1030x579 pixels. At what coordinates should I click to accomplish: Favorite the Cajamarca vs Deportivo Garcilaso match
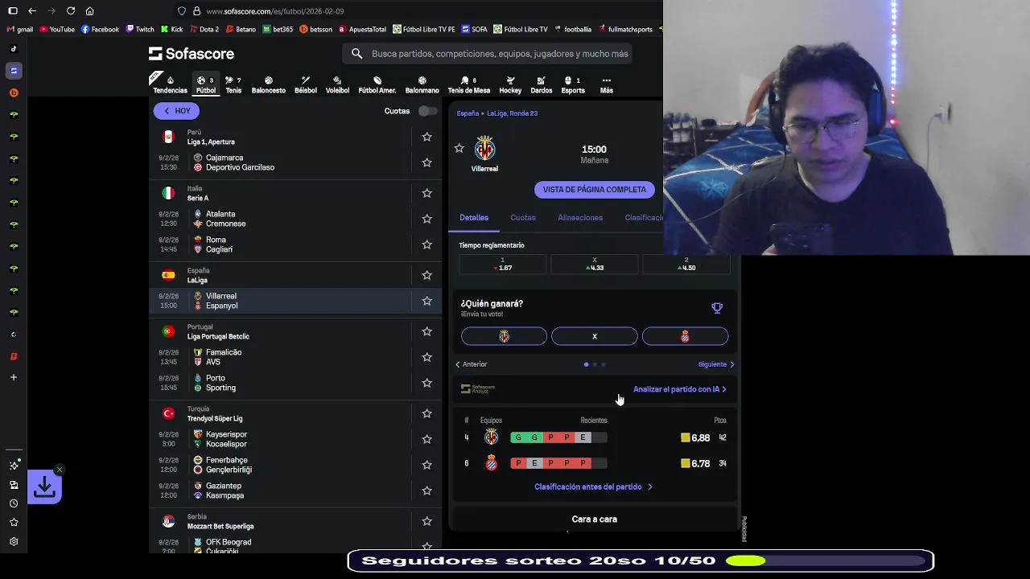tap(426, 162)
